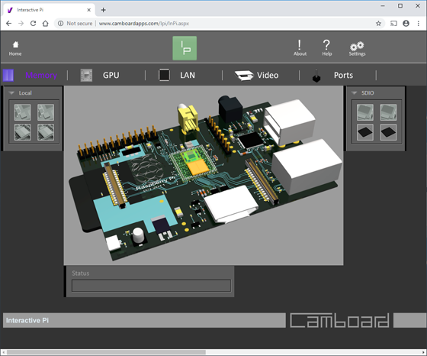Open Settings gears icon
Screen dimensions: 427x356
click(x=357, y=46)
